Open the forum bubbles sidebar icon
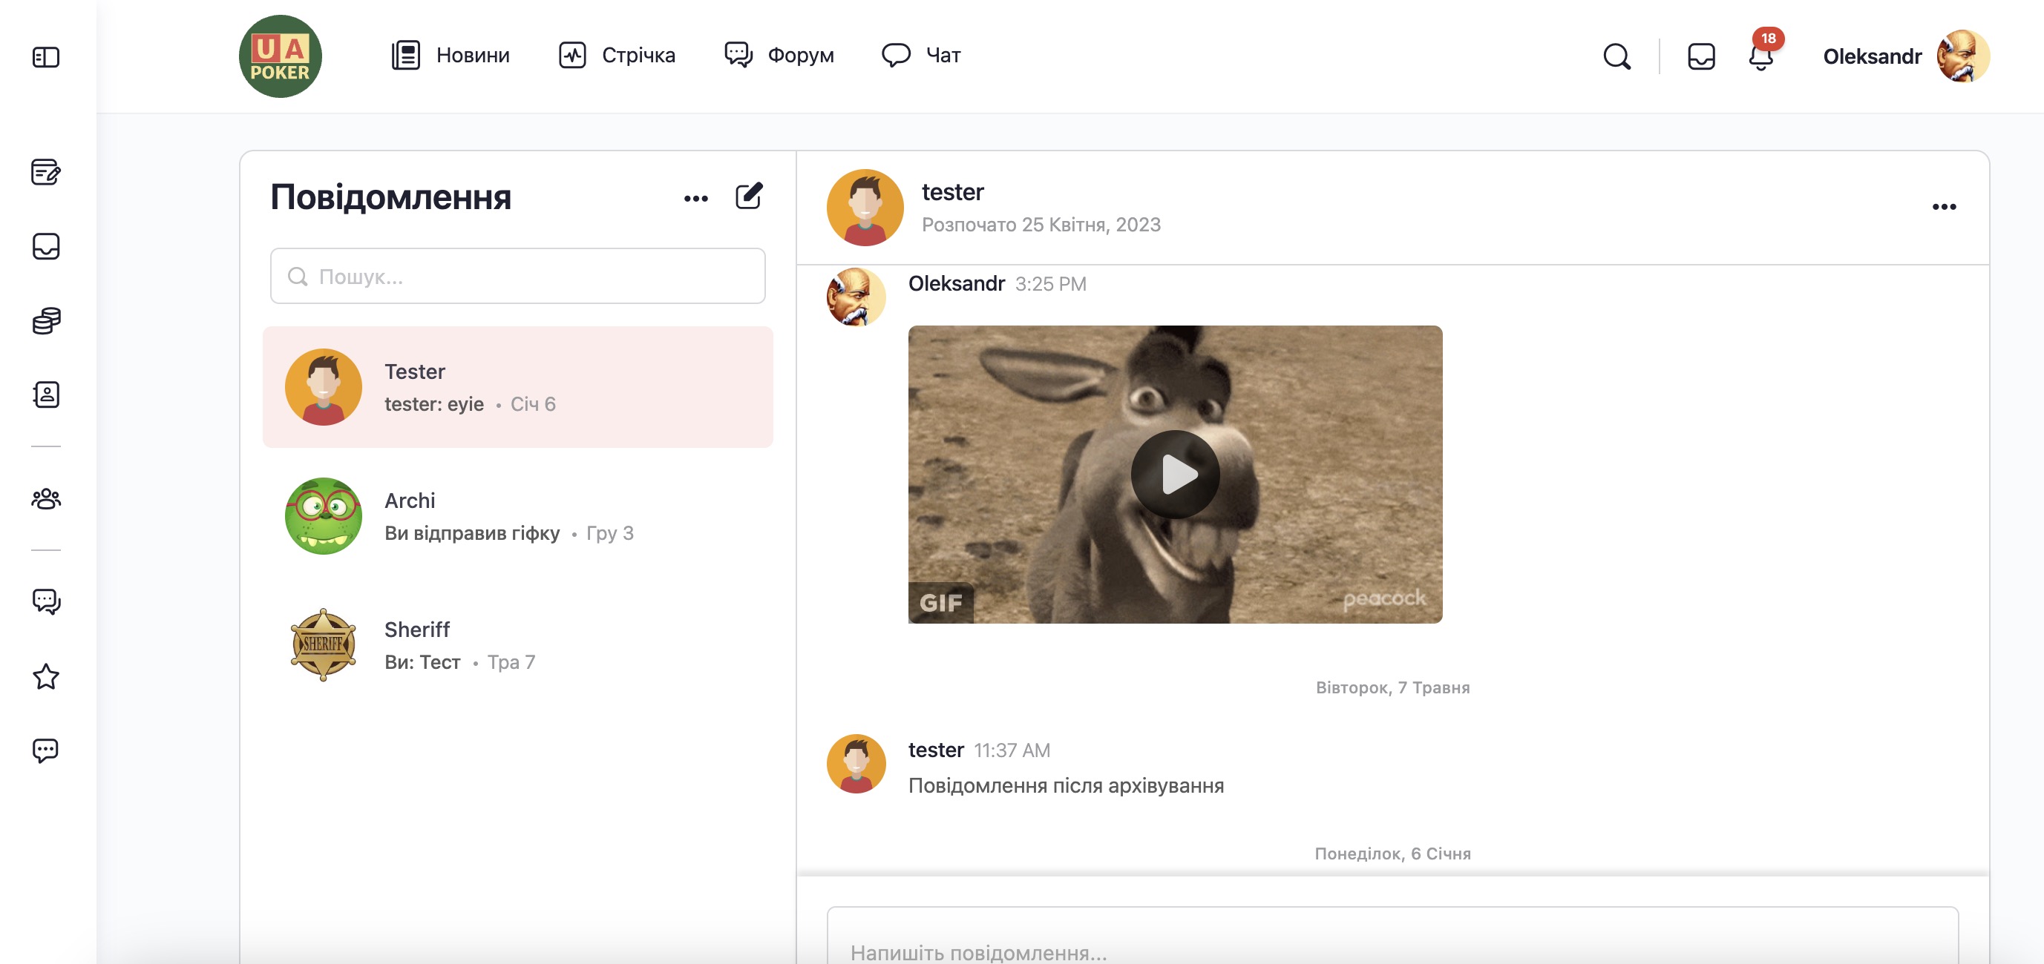 click(x=46, y=601)
